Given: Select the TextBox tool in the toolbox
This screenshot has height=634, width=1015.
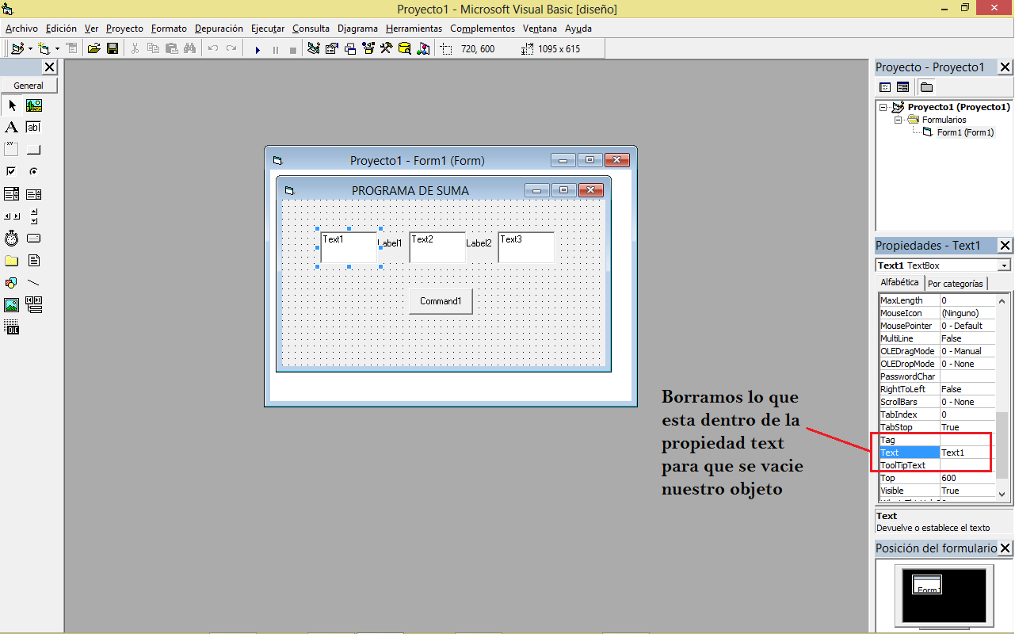Looking at the screenshot, I should coord(33,127).
